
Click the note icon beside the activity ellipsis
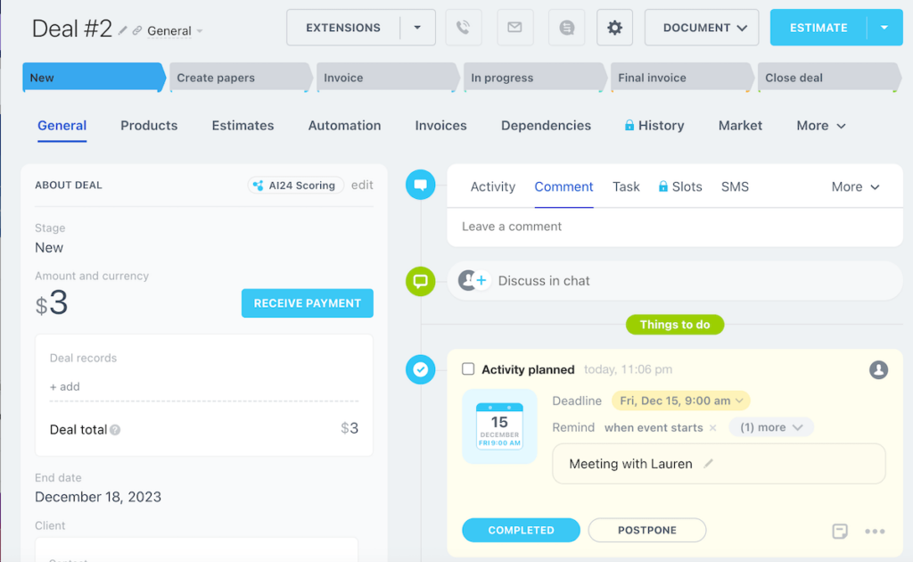pyautogui.click(x=839, y=531)
